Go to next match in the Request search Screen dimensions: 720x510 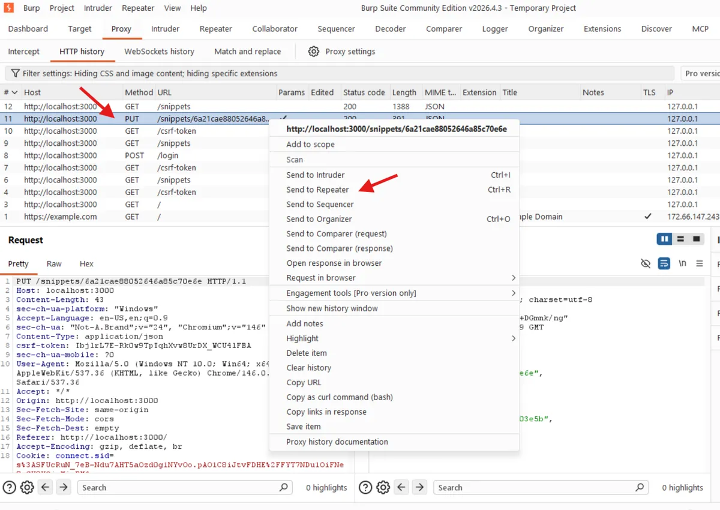pyautogui.click(x=64, y=487)
